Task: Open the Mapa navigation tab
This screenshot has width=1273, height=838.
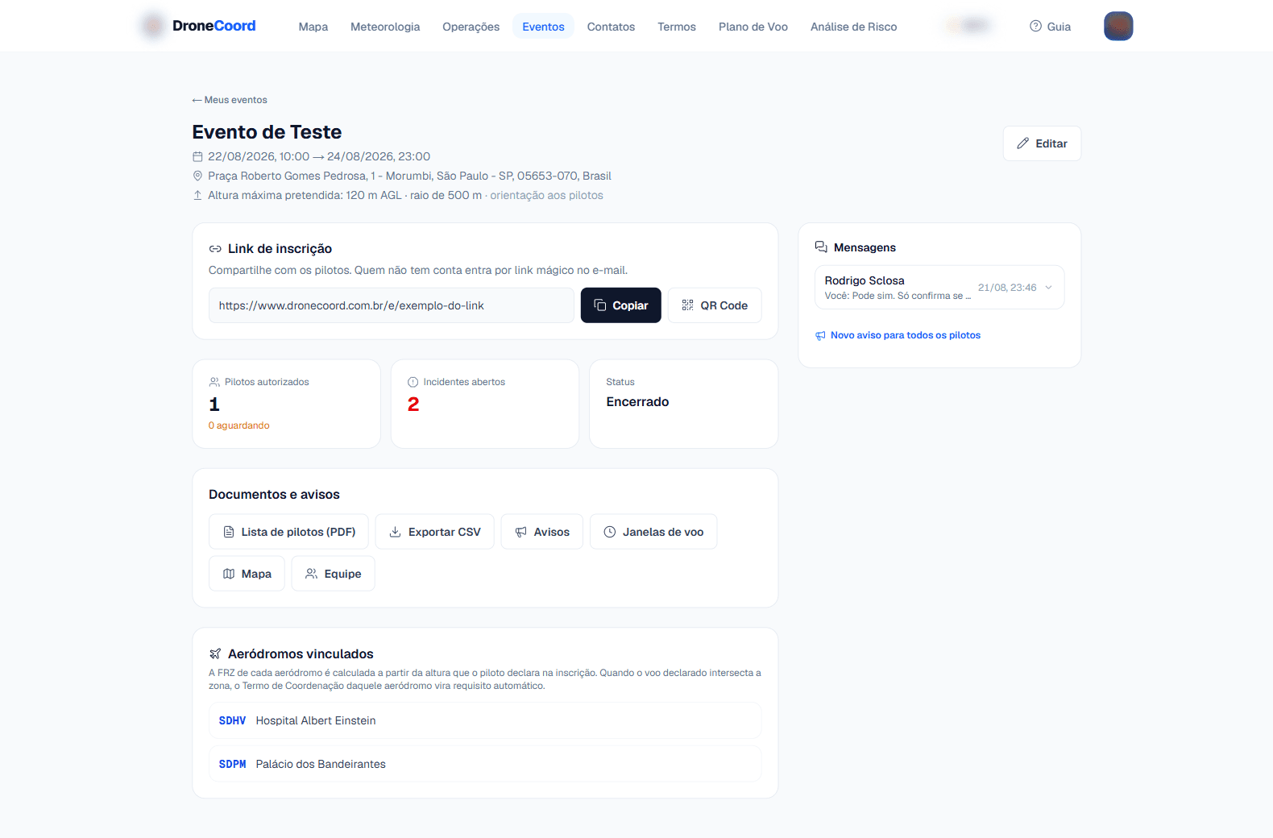Action: tap(313, 27)
